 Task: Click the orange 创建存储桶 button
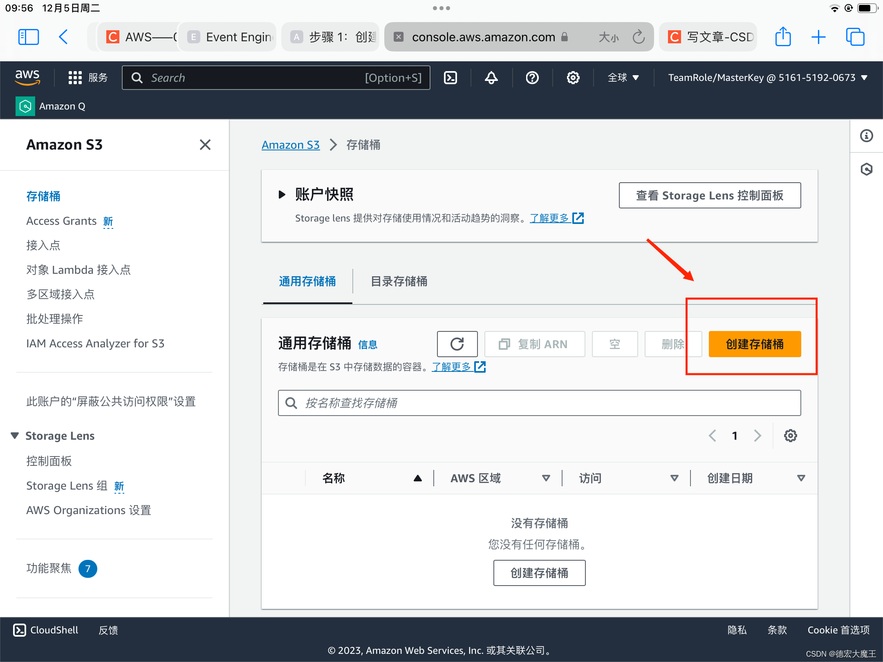(755, 344)
